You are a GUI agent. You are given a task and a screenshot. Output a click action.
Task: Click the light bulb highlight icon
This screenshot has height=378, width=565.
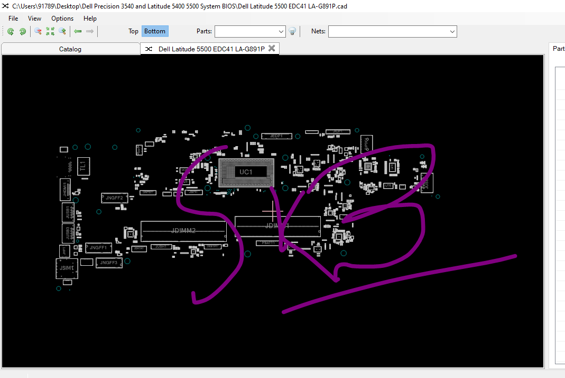(292, 31)
